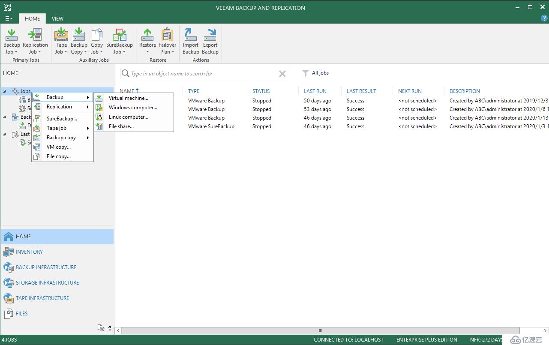Sort by the LAST RESULT column header
The width and height of the screenshot is (549, 345).
pyautogui.click(x=361, y=91)
